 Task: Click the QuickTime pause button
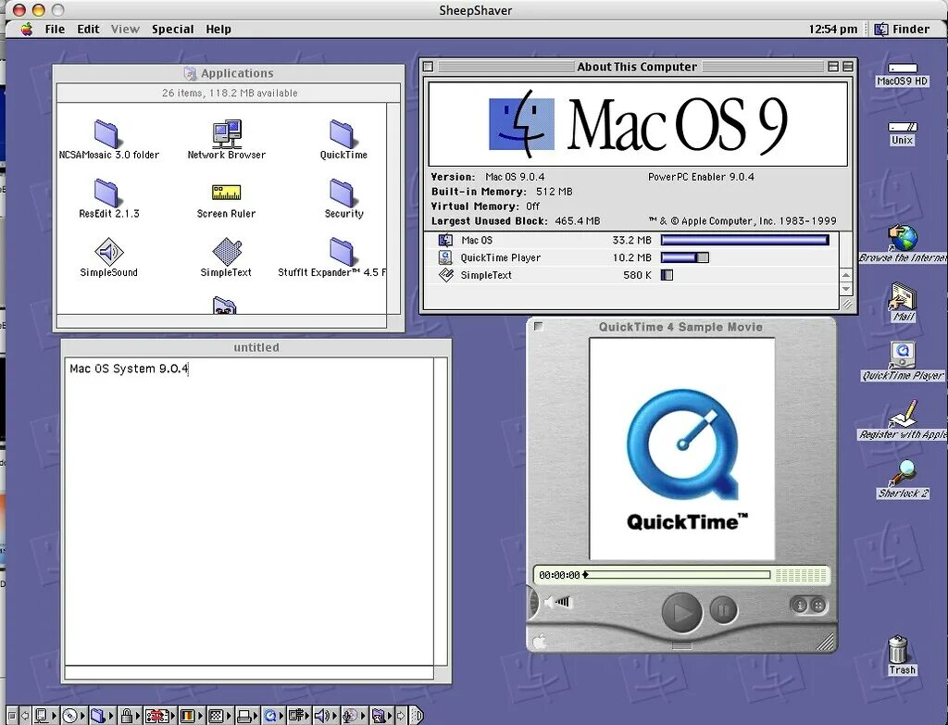723,609
